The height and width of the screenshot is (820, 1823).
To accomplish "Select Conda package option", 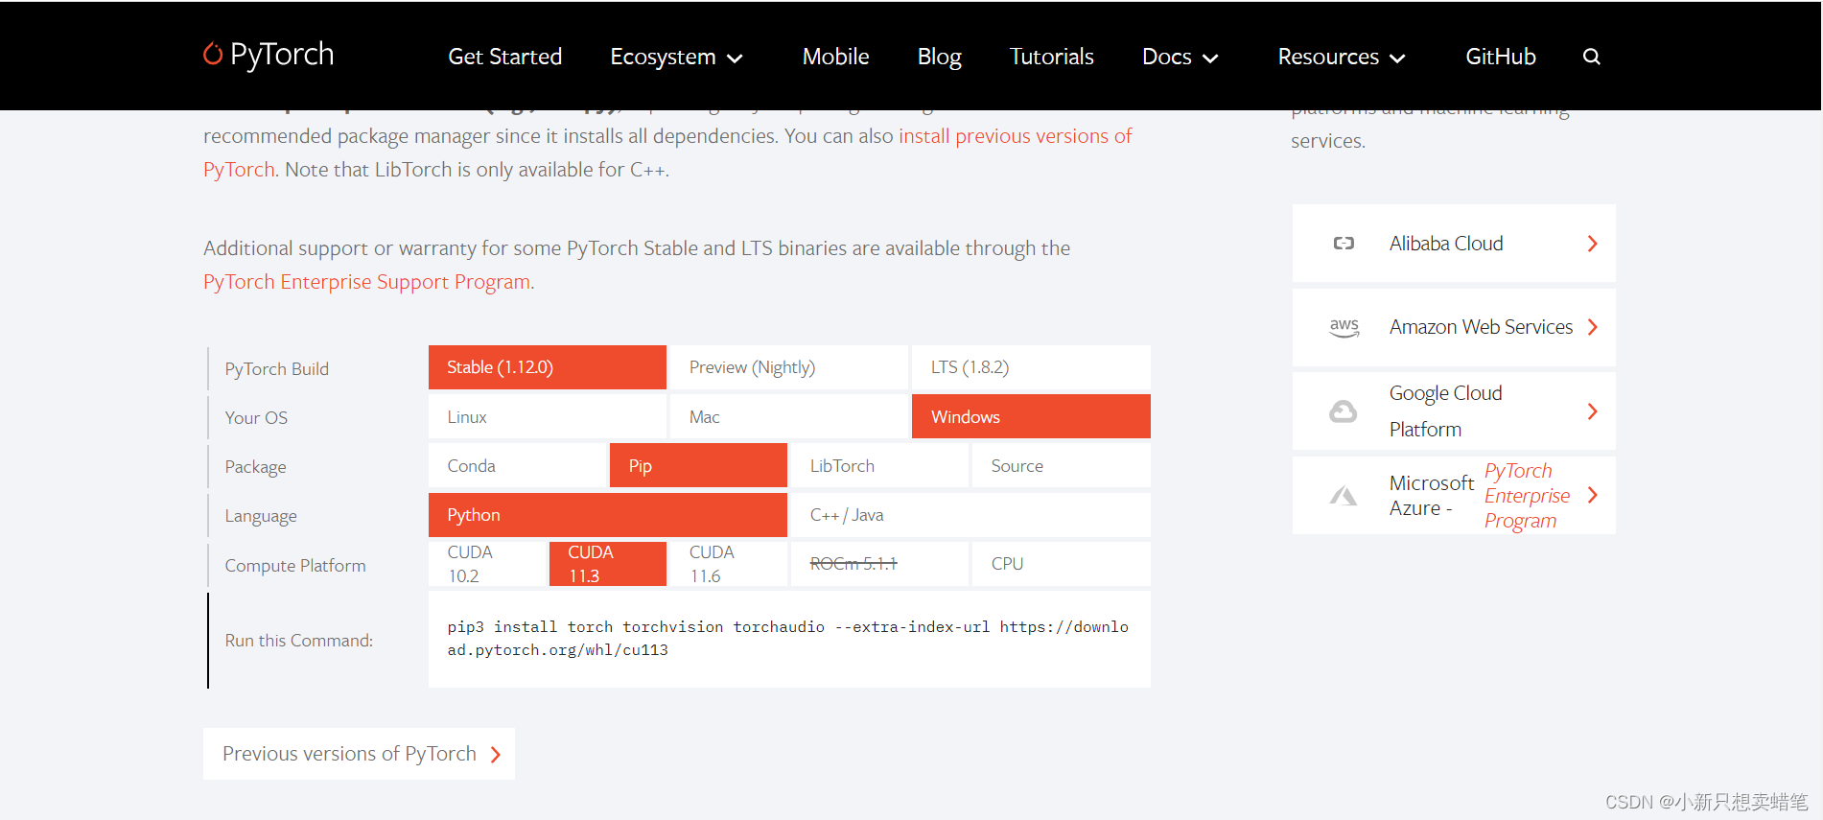I will 517,465.
